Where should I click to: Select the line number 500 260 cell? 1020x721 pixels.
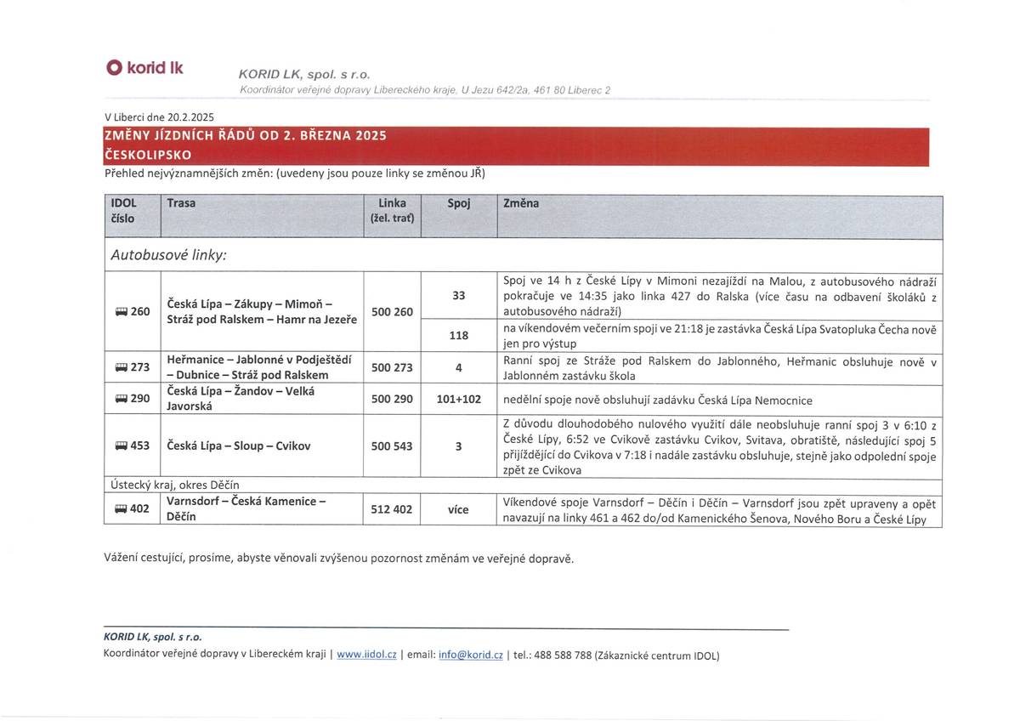coord(392,312)
